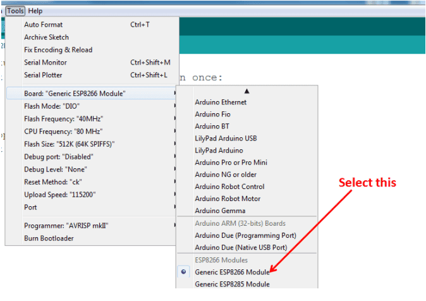
Task: Expand Flash Size "512K (64K SPIFFS)" submenu
Action: coord(92,144)
